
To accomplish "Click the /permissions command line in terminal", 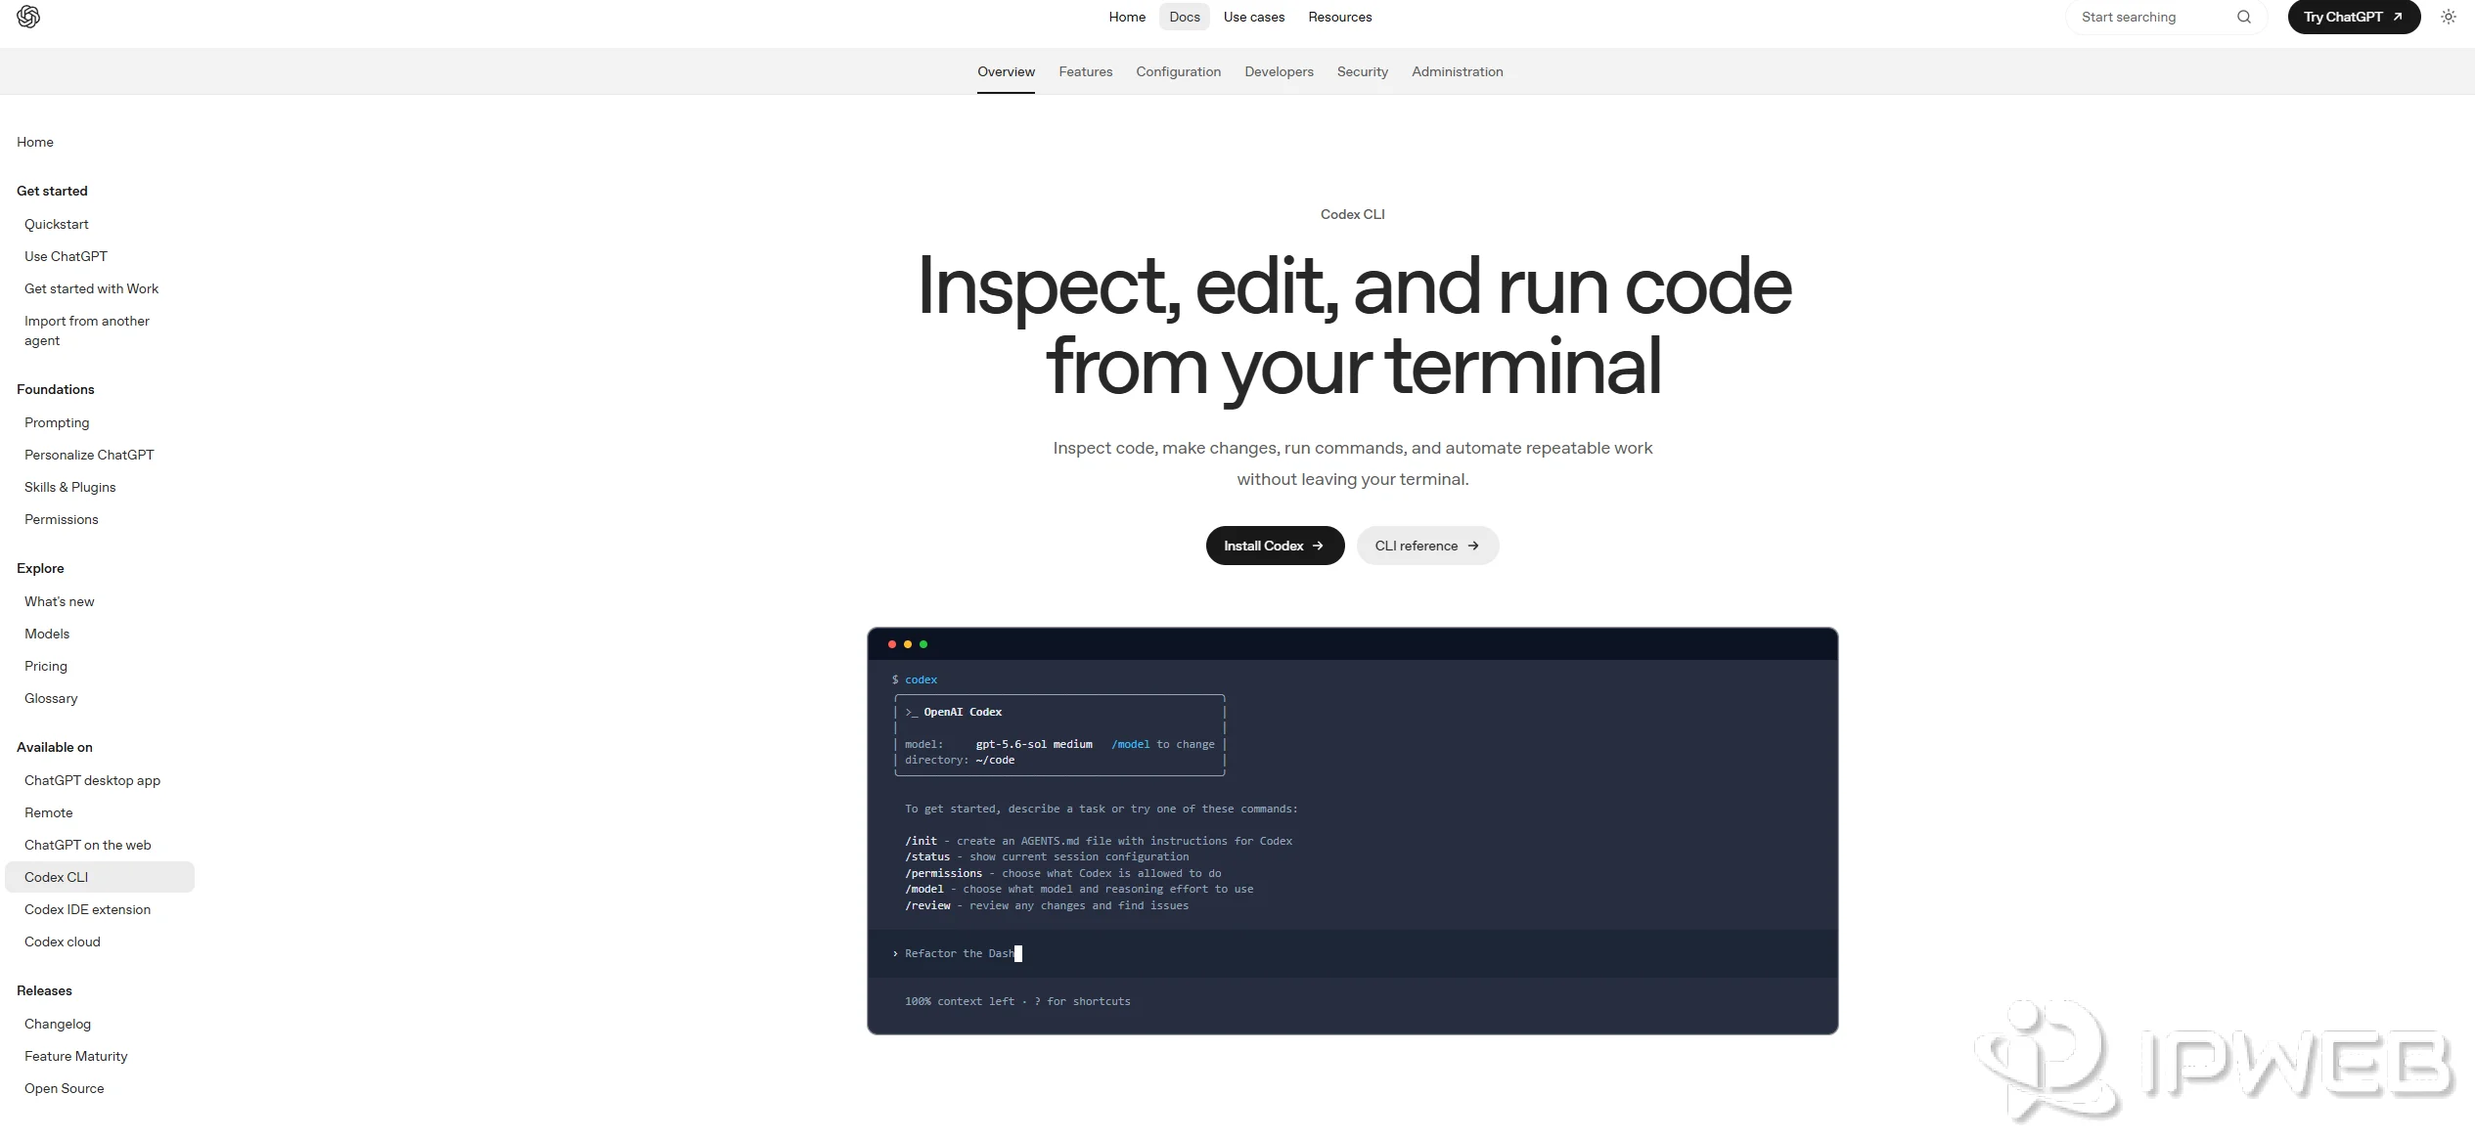I will pos(1062,873).
